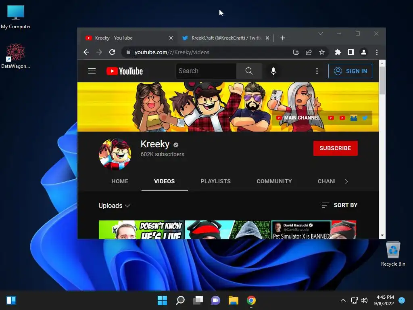Viewport: 413px width, 310px height.
Task: Open the COMMUNITY channel tab
Action: [x=274, y=181]
